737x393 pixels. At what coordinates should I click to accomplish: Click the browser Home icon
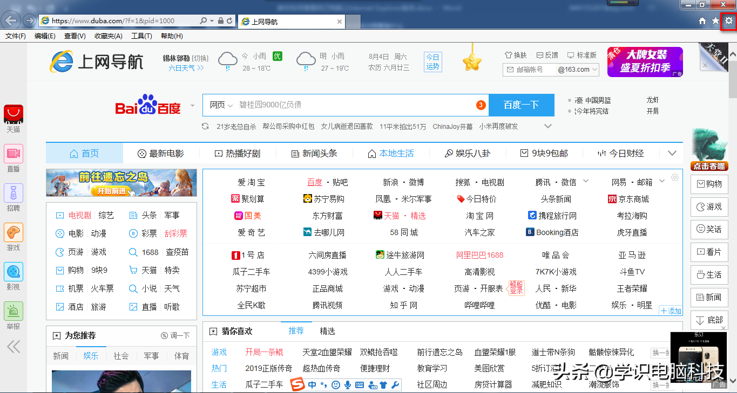702,21
